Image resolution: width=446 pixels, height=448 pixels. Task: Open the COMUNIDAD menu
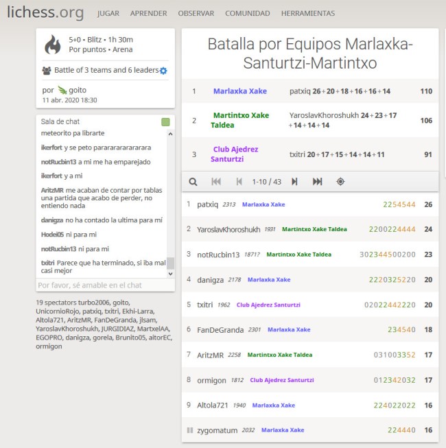pos(247,13)
